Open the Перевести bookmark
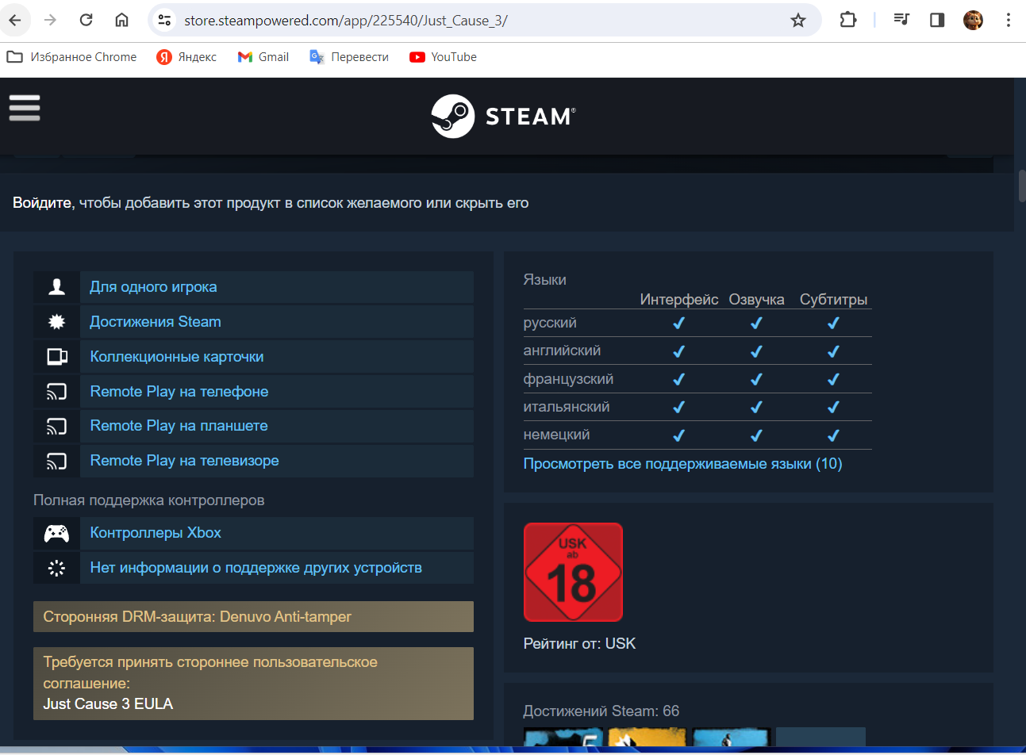The image size is (1026, 755). pos(349,57)
